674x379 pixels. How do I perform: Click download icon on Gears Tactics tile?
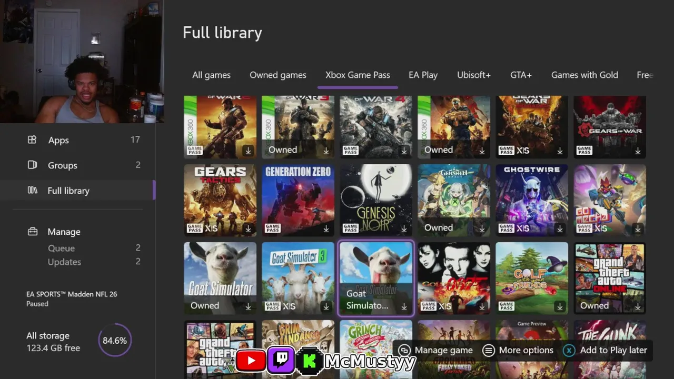pos(248,228)
